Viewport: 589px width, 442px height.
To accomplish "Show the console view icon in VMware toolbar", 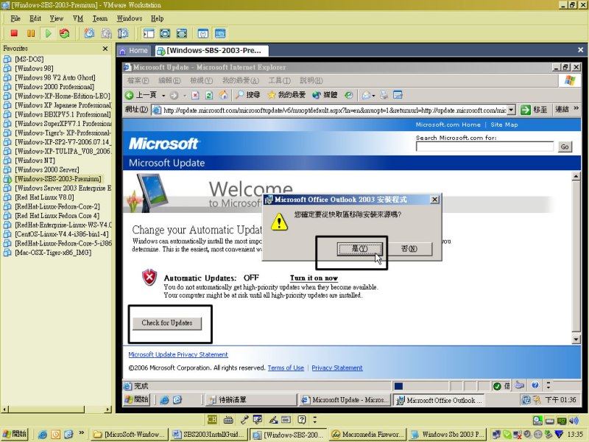I will coord(220,33).
